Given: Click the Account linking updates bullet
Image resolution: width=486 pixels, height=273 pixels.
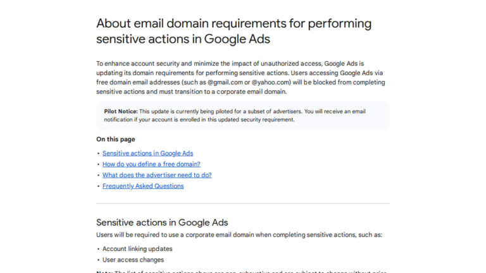Looking at the screenshot, I should [x=137, y=249].
